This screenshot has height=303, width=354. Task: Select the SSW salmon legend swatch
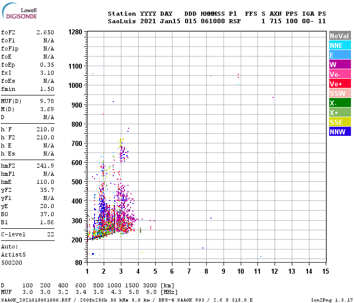click(x=340, y=93)
